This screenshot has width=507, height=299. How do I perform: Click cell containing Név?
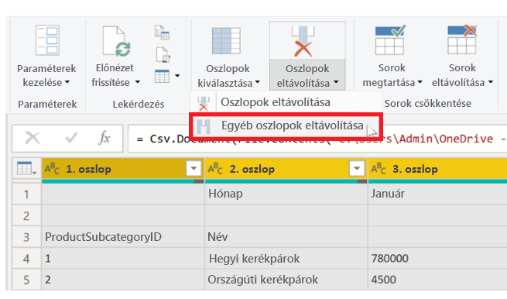pyautogui.click(x=286, y=237)
